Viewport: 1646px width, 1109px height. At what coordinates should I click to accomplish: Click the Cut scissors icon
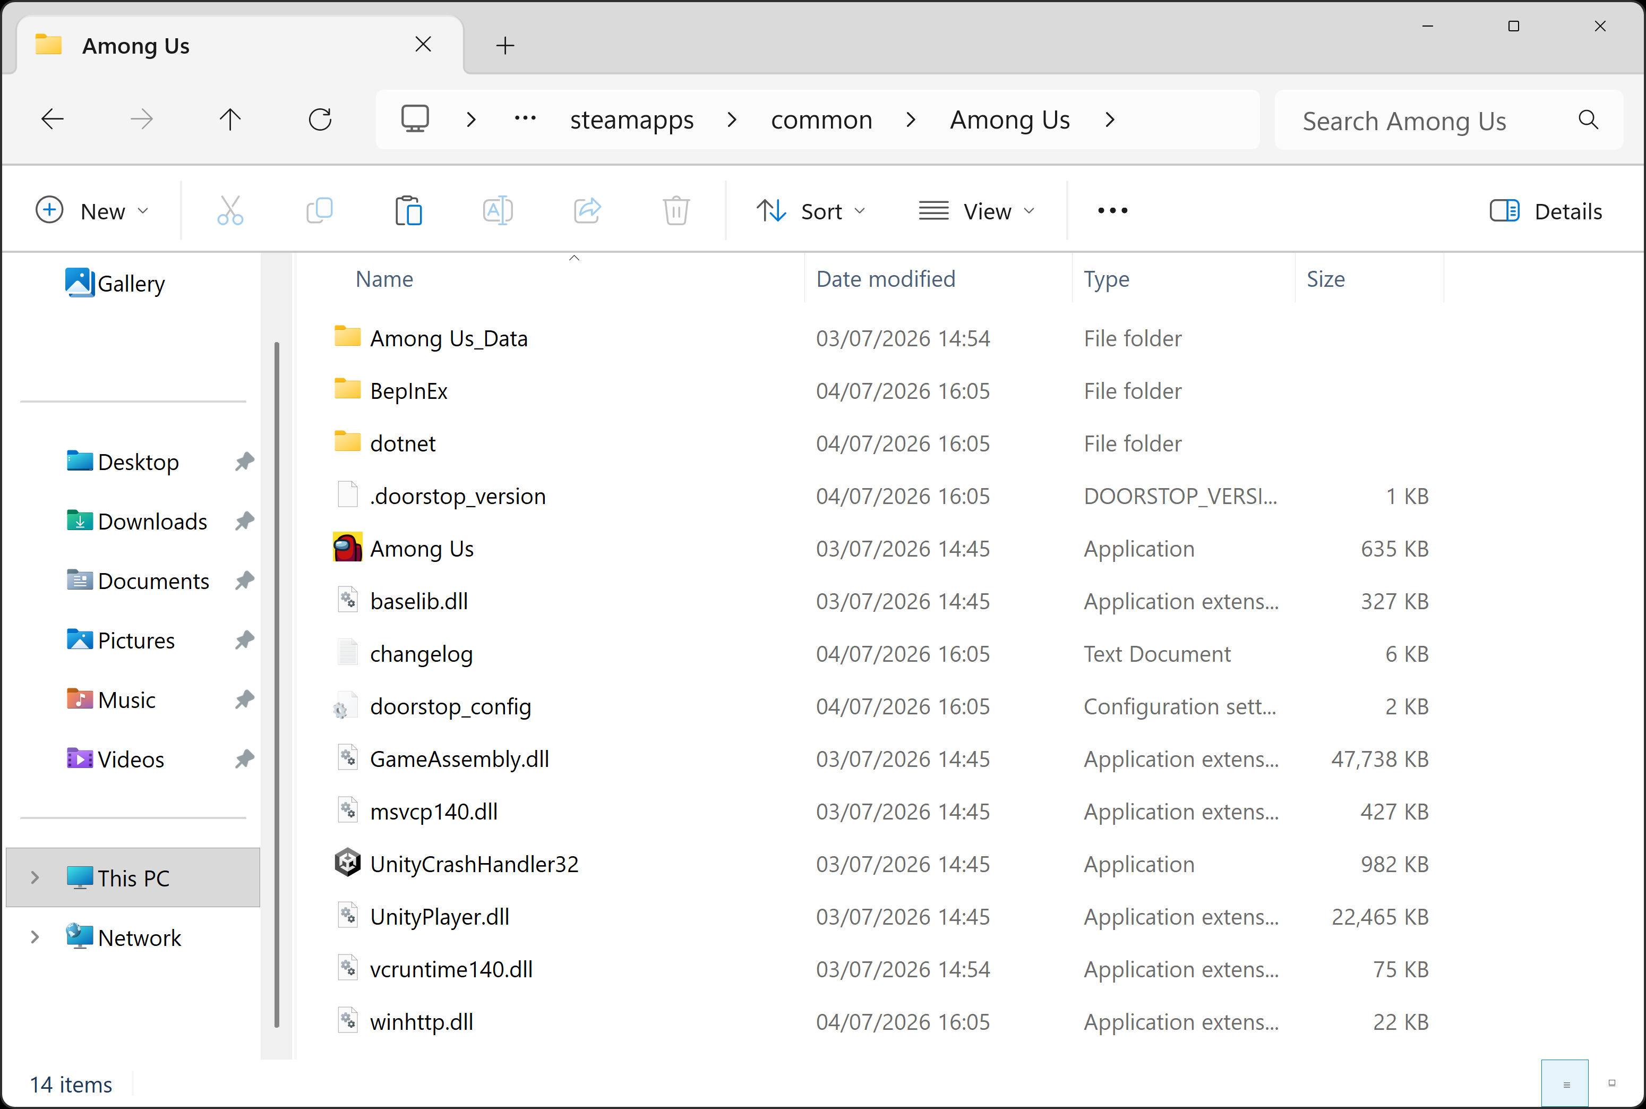pyautogui.click(x=230, y=211)
